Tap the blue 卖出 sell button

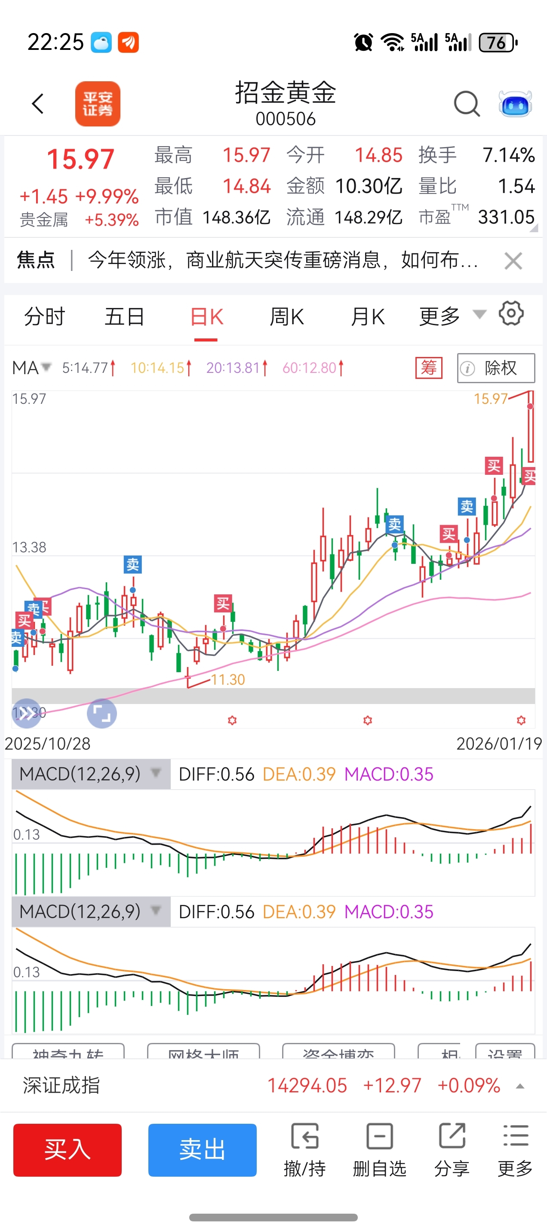(203, 1150)
